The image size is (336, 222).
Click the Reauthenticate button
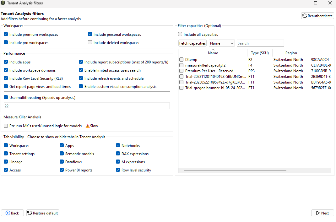(317, 16)
